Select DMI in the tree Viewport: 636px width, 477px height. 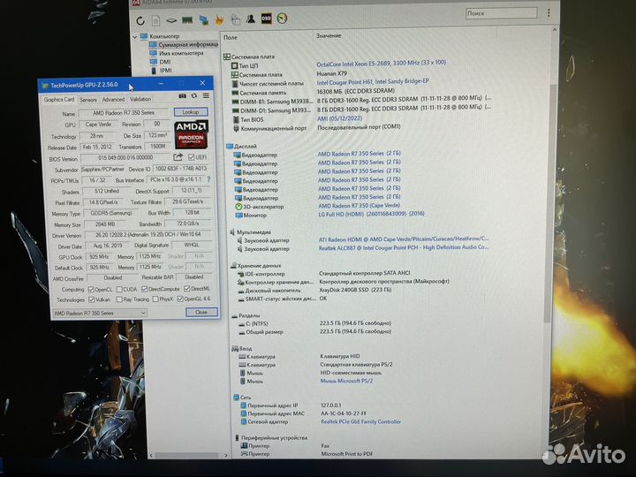(x=165, y=62)
